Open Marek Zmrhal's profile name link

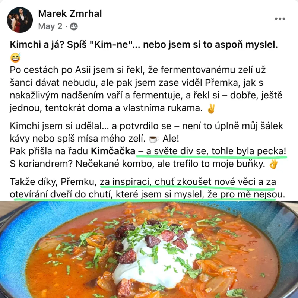[x=70, y=13]
